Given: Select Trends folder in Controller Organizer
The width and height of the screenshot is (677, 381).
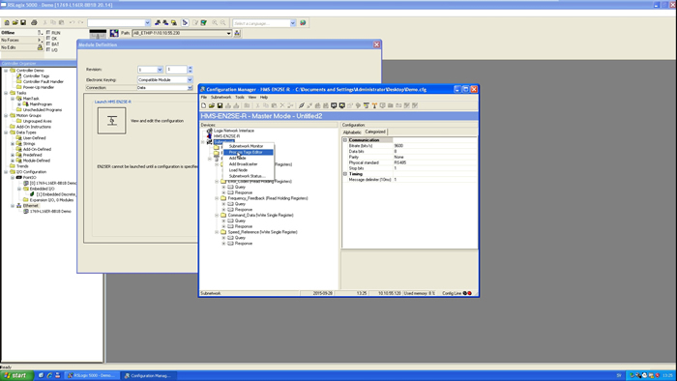Looking at the screenshot, I should [x=22, y=166].
